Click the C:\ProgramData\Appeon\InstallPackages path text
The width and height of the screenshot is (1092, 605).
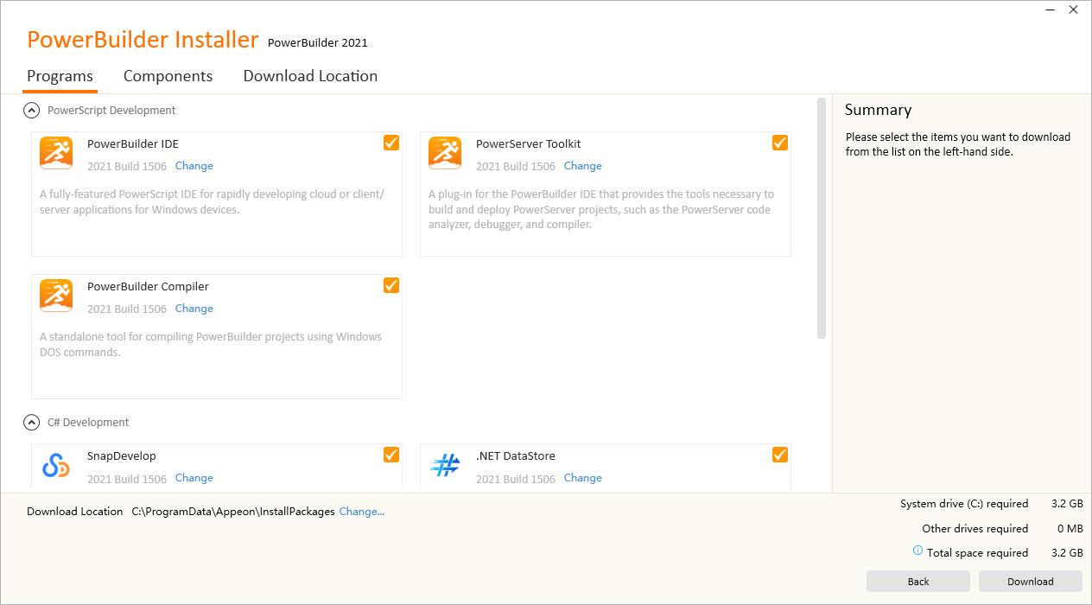[x=233, y=512]
